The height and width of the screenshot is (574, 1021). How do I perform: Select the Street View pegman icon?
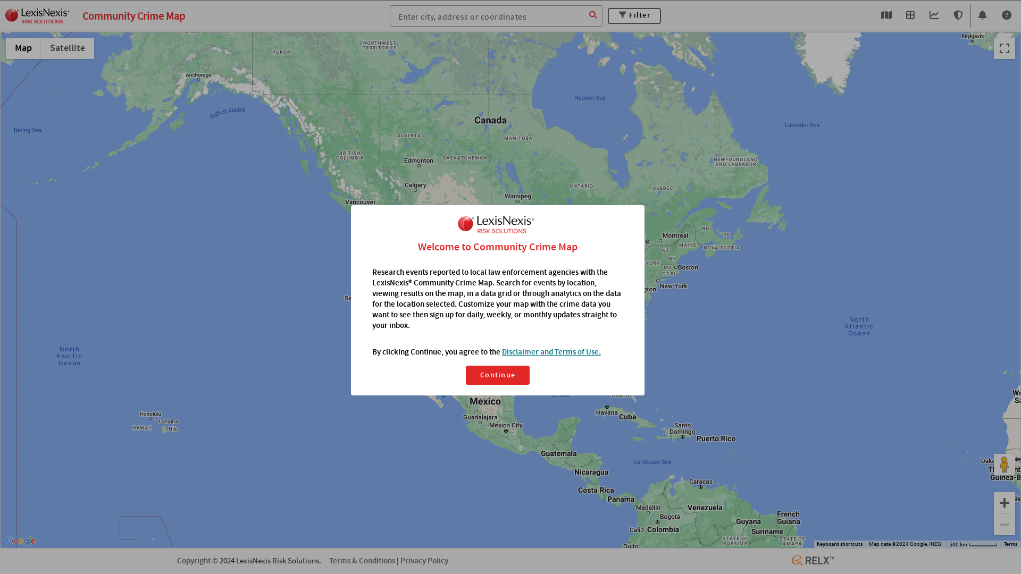[1004, 465]
